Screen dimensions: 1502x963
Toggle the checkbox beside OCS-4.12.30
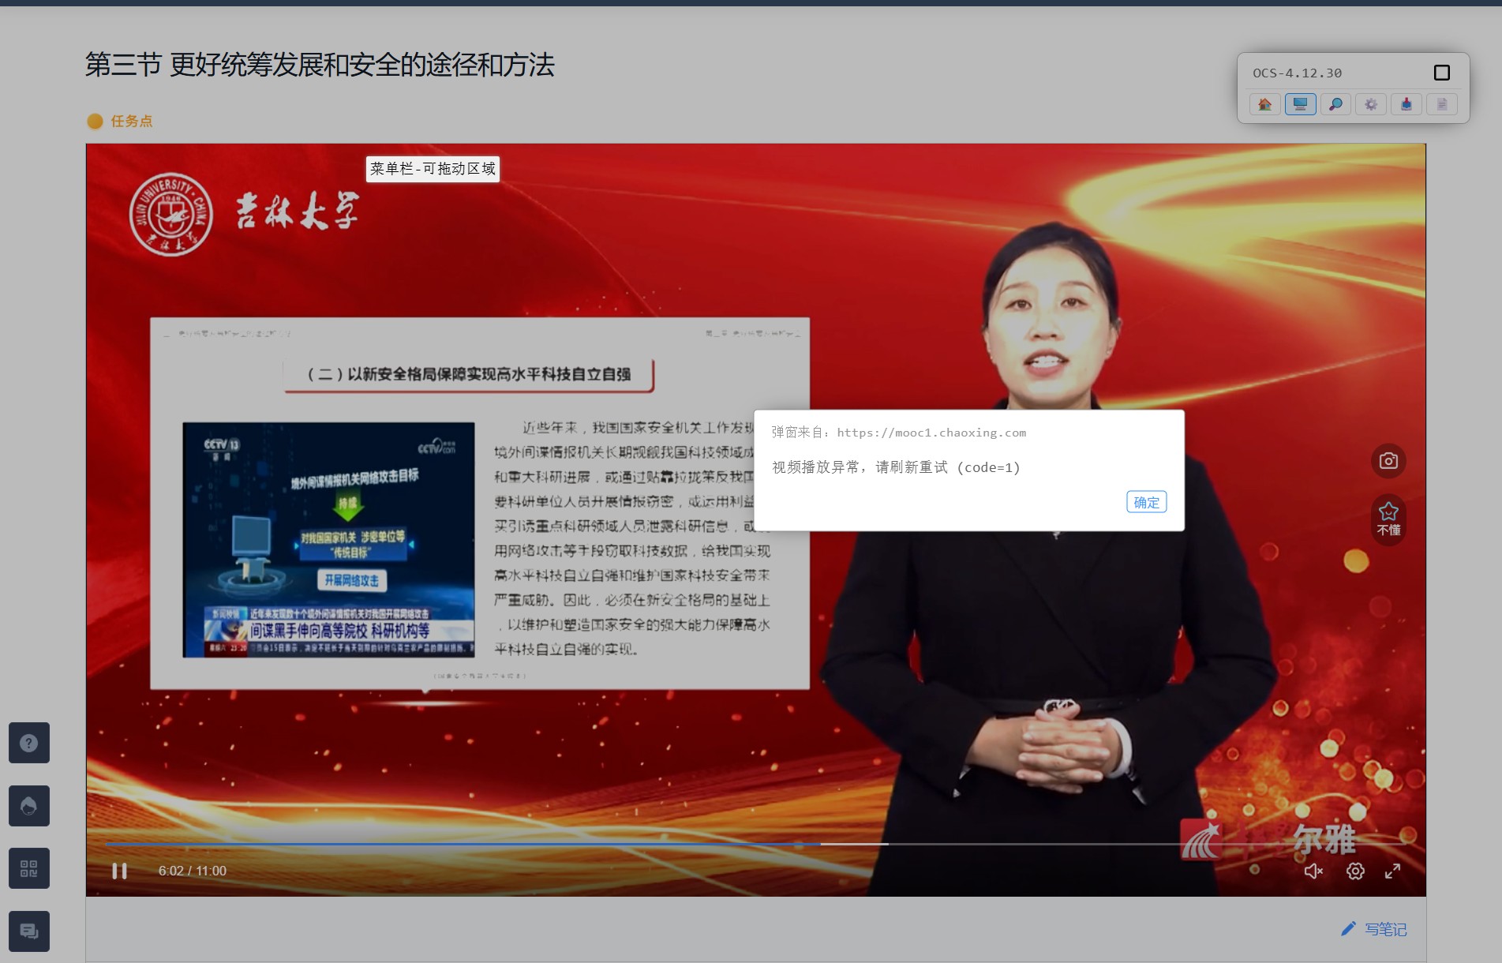tap(1443, 72)
